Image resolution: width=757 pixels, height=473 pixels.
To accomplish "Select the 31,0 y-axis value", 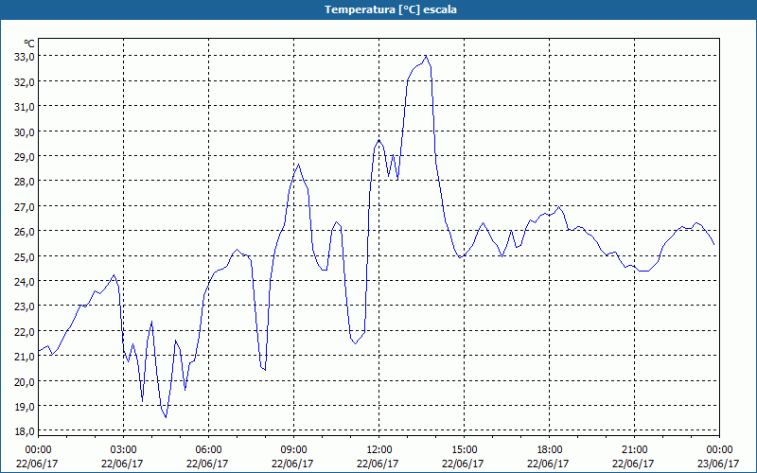I will (x=26, y=107).
